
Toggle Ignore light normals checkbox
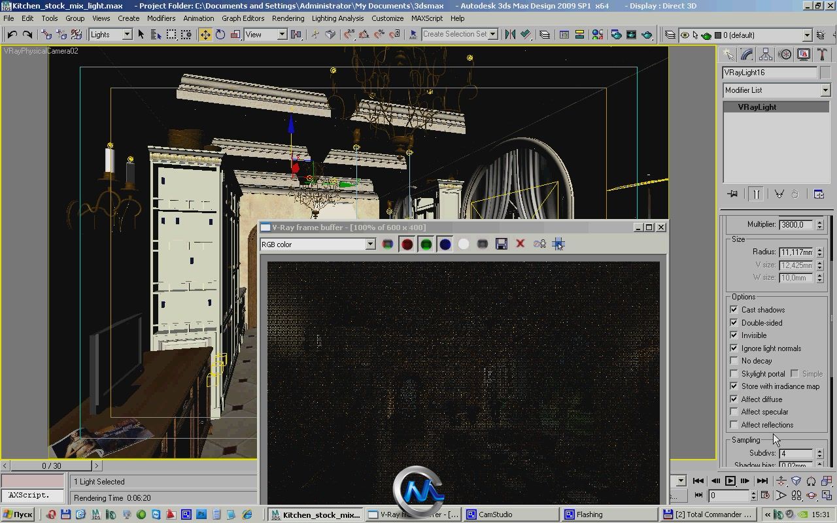(734, 348)
